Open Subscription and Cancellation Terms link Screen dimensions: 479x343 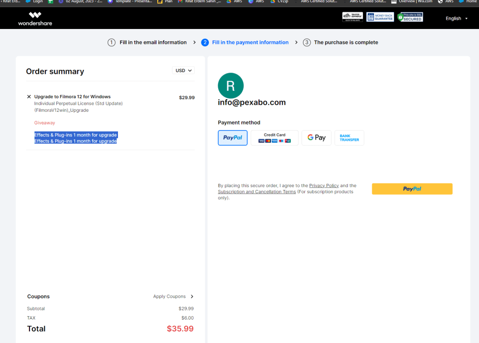(x=257, y=192)
